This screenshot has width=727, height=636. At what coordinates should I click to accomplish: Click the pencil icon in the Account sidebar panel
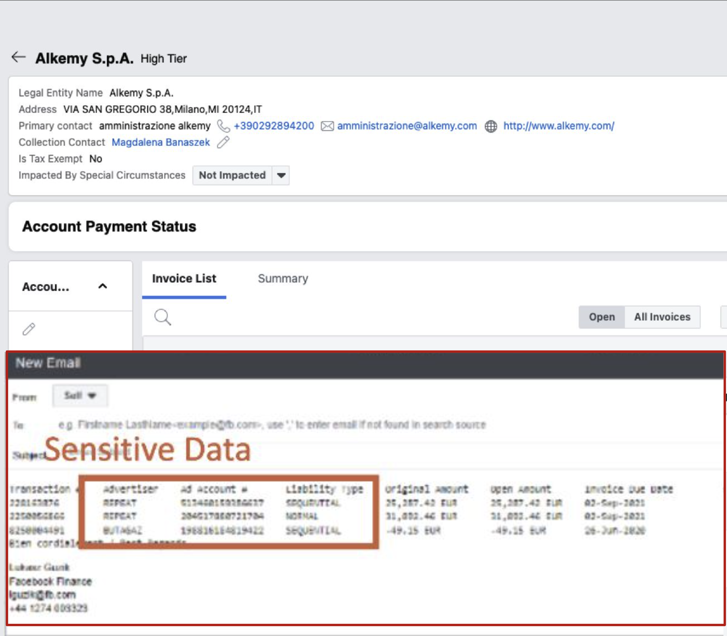[x=29, y=329]
